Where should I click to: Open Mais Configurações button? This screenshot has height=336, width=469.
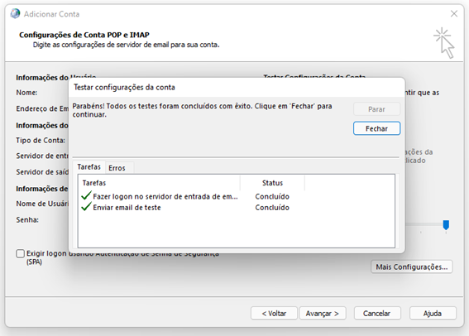tap(412, 266)
